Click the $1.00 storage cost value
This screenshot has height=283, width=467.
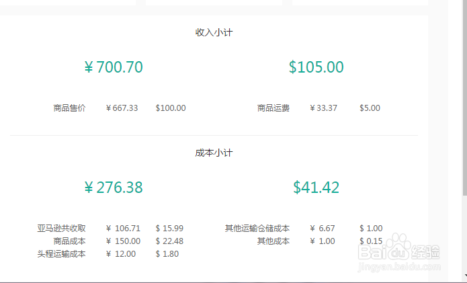coord(371,228)
